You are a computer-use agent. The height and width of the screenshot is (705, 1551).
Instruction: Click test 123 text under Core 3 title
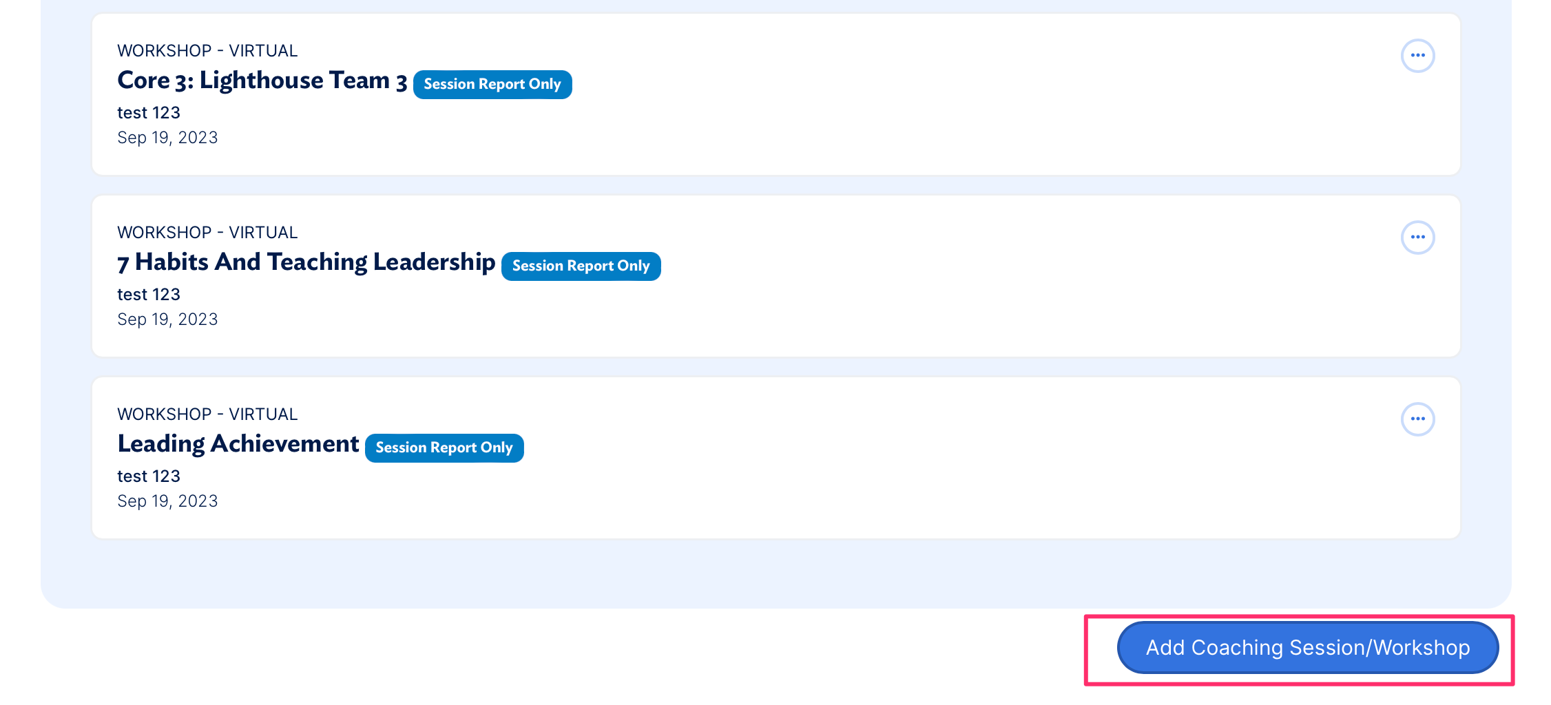click(x=149, y=113)
